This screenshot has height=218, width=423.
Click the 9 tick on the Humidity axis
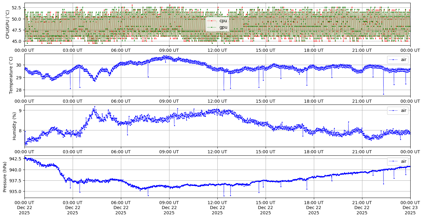tap(20, 110)
